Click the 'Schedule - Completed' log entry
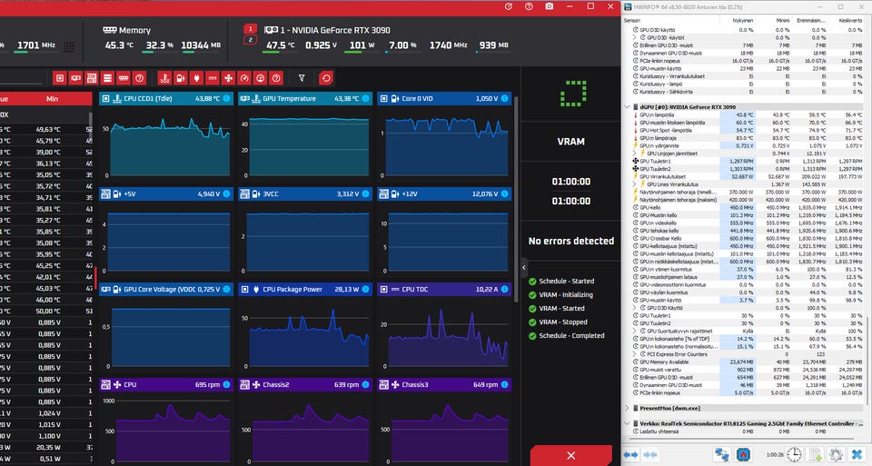Viewport: 872px width, 466px height. [571, 335]
